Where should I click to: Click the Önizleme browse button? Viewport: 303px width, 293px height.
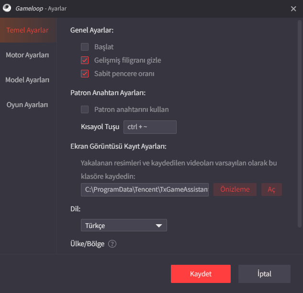pyautogui.click(x=235, y=189)
